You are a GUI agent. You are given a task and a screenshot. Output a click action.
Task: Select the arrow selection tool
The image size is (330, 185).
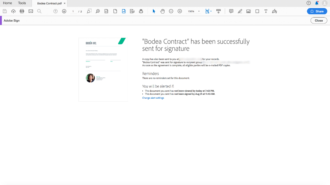pos(154,11)
